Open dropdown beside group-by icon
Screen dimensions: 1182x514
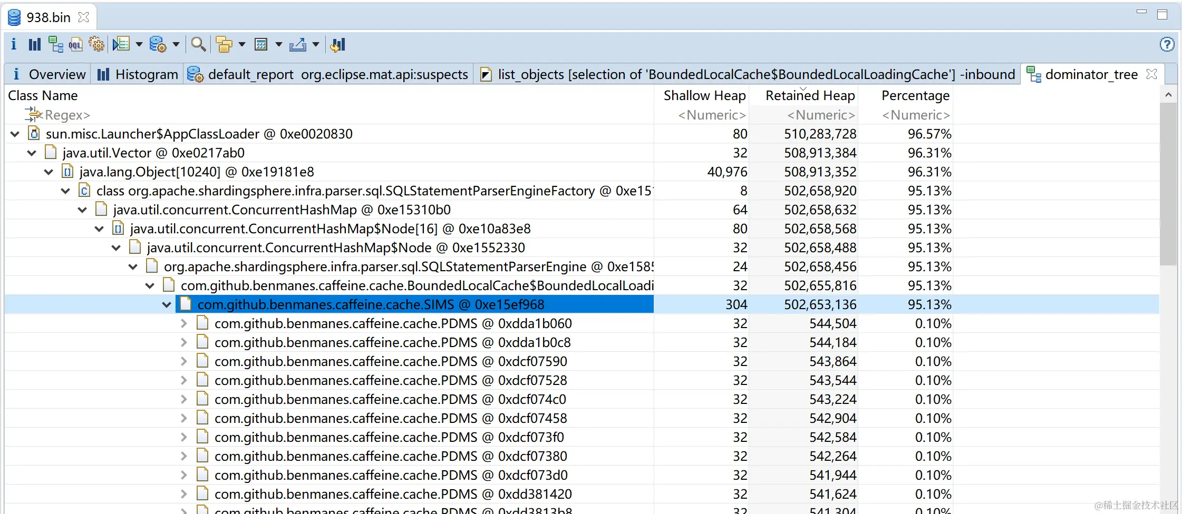click(x=242, y=44)
